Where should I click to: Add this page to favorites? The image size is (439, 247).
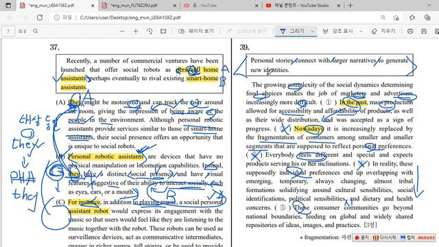[396, 17]
